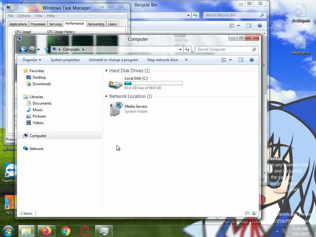Open Downloads under Favorites
The width and height of the screenshot is (316, 237).
[39, 84]
